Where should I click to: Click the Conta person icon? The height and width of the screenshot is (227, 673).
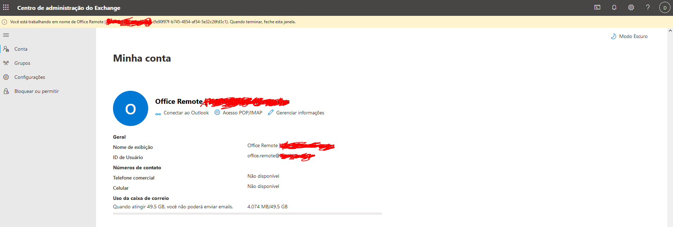(x=6, y=49)
